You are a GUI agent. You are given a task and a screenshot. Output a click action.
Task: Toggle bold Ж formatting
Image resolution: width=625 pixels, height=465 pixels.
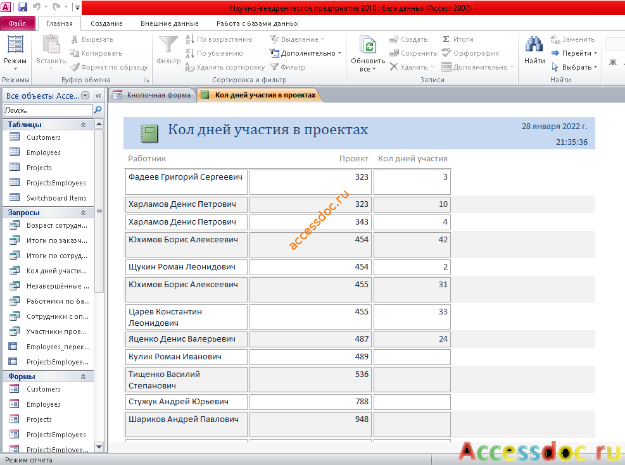613,62
